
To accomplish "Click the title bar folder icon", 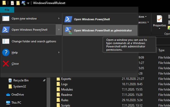I will (x=4, y=3).
